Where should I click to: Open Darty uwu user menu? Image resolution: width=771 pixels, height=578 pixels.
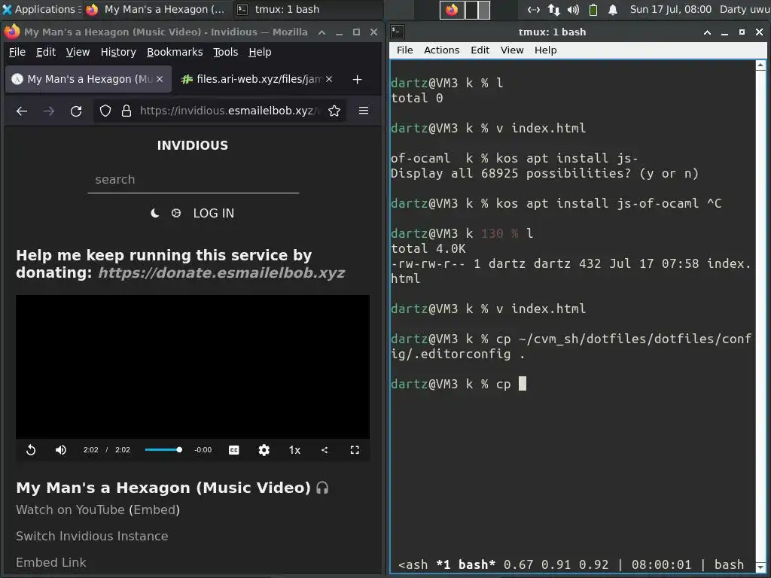coord(744,9)
